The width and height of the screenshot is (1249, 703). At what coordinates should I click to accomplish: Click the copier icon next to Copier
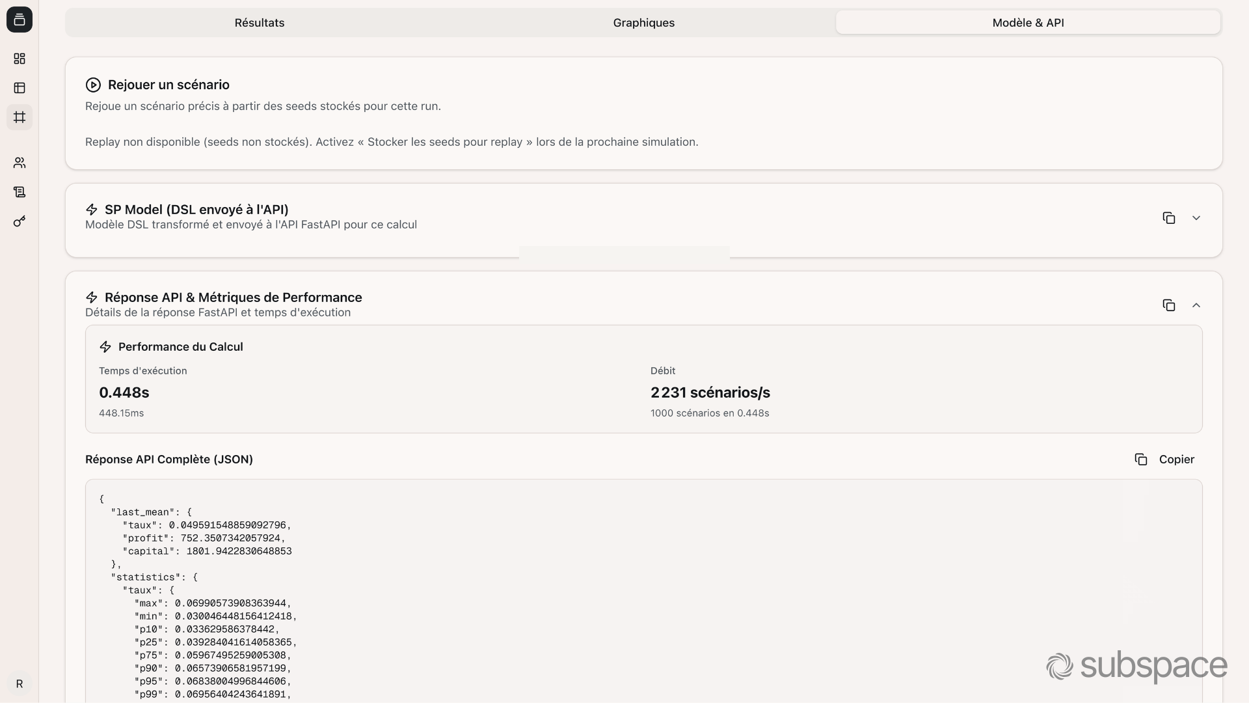(x=1142, y=459)
